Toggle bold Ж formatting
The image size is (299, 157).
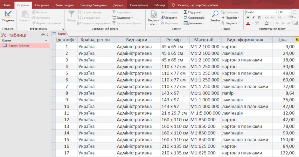pos(248,18)
